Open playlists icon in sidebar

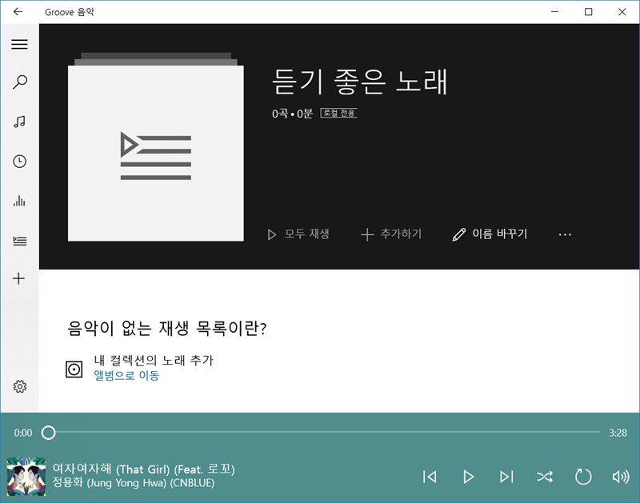19,241
